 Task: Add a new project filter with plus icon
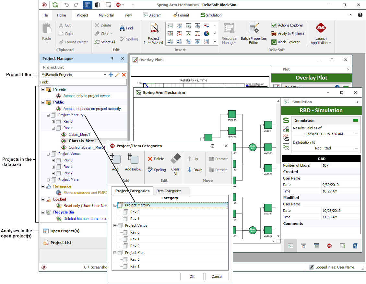(x=111, y=75)
